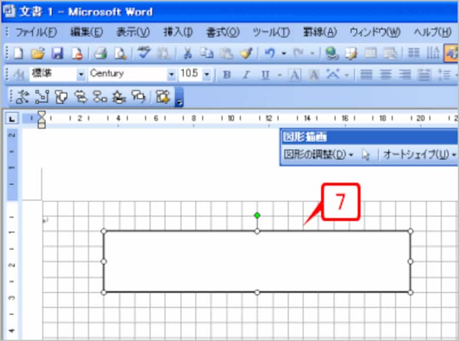Image resolution: width=459 pixels, height=341 pixels.
Task: Click the Format Painter tool
Action: click(246, 54)
